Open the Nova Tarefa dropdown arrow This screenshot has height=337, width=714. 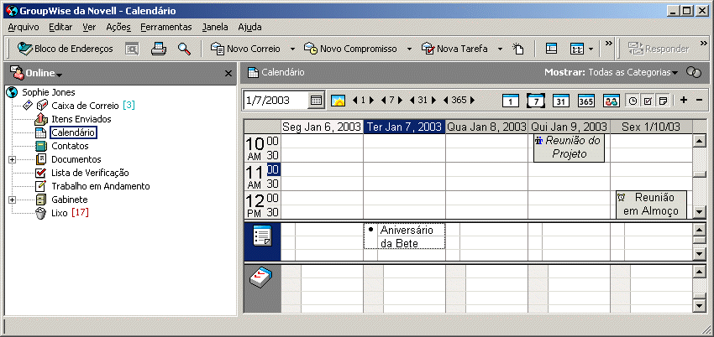[500, 49]
